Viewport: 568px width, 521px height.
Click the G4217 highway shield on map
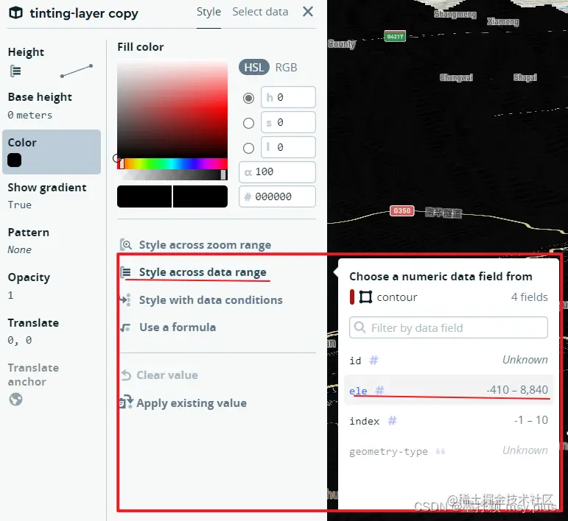(x=395, y=36)
